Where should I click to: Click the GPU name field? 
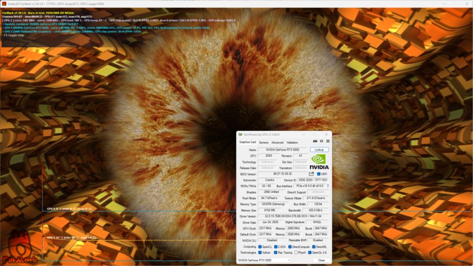[283, 150]
